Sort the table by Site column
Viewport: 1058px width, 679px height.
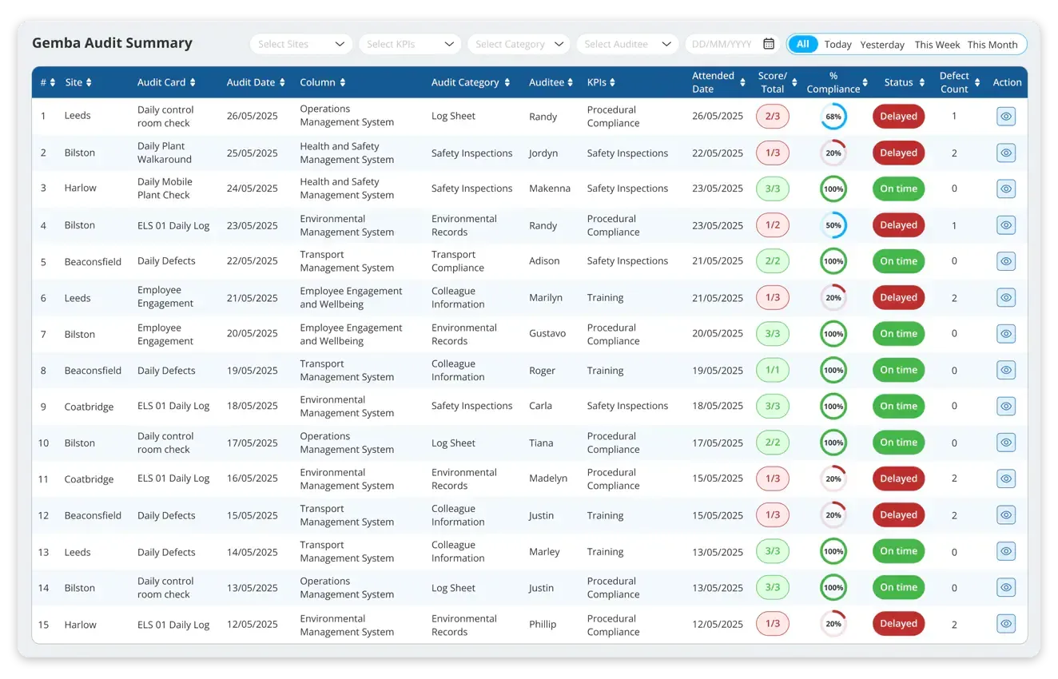click(88, 82)
